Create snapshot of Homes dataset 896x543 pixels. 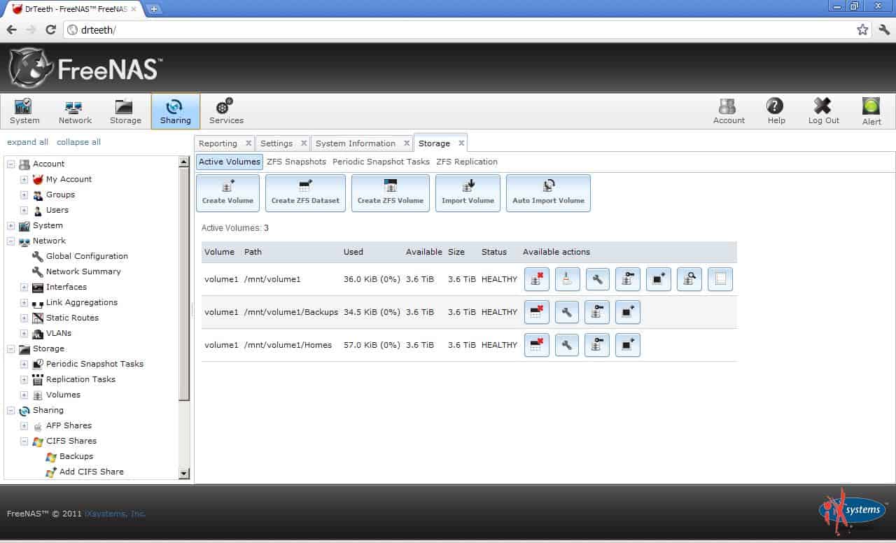pyautogui.click(x=628, y=345)
